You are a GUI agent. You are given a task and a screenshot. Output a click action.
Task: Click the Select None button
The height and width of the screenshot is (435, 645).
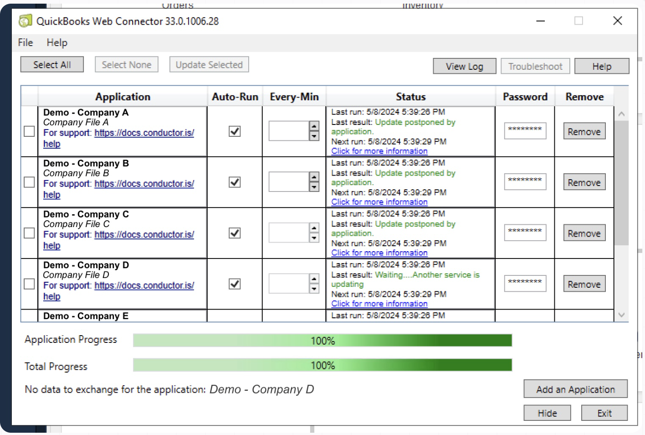click(127, 65)
